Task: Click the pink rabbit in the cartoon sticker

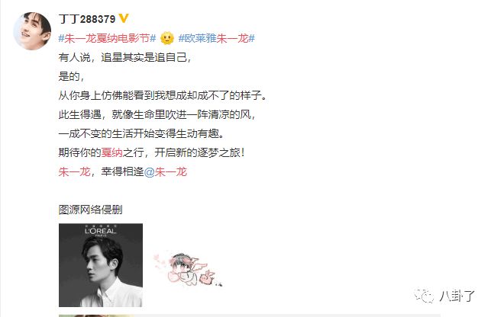Action: tap(207, 277)
